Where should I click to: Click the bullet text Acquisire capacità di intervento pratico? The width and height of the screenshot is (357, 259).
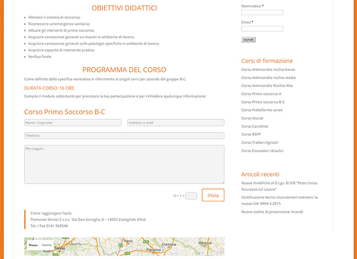61,50
